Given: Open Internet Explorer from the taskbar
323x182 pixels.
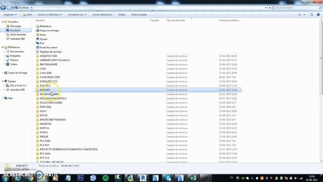Looking at the screenshot, I should [18, 178].
